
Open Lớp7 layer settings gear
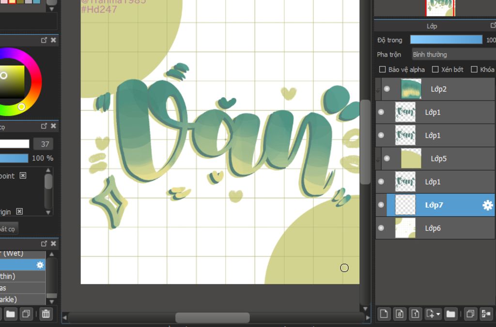point(487,205)
